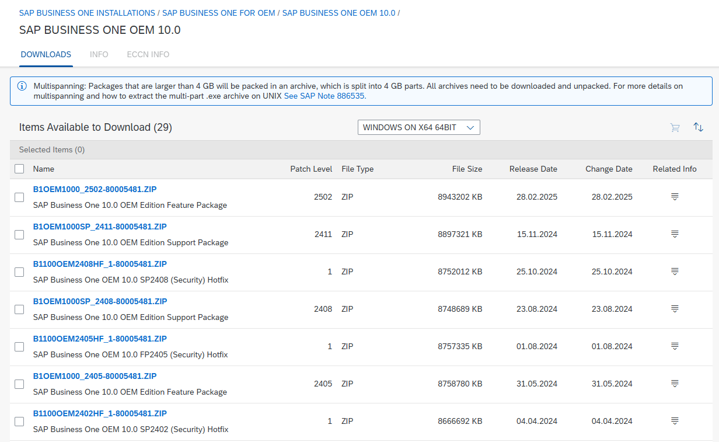Click the Name column header
This screenshot has height=442, width=719.
click(44, 169)
